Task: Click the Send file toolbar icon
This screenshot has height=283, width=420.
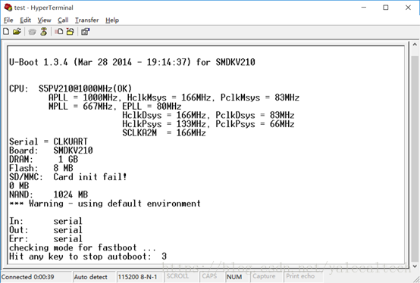Action: tap(59, 32)
